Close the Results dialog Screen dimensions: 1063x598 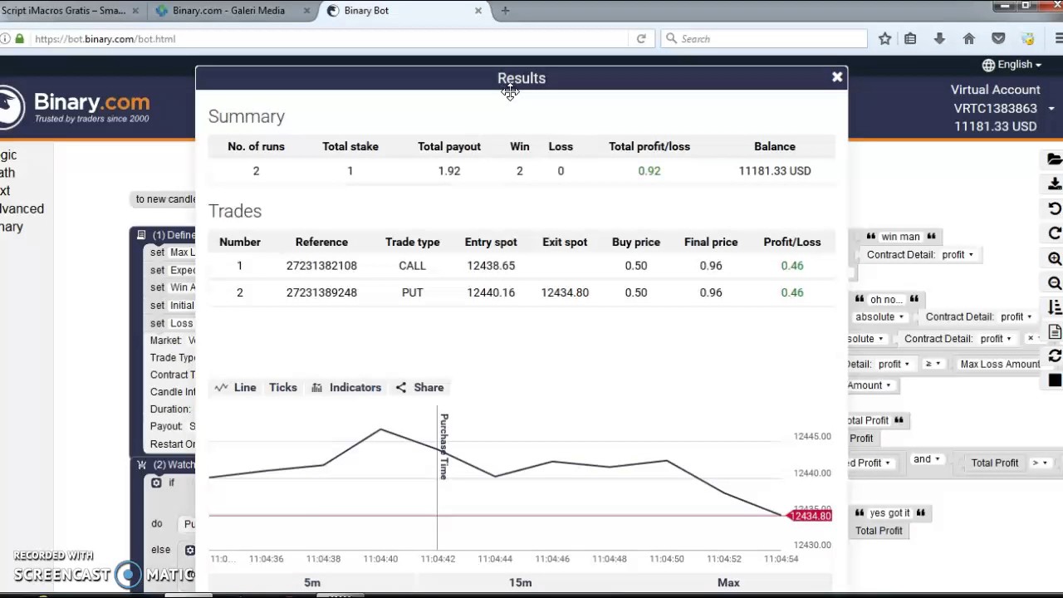coord(837,77)
